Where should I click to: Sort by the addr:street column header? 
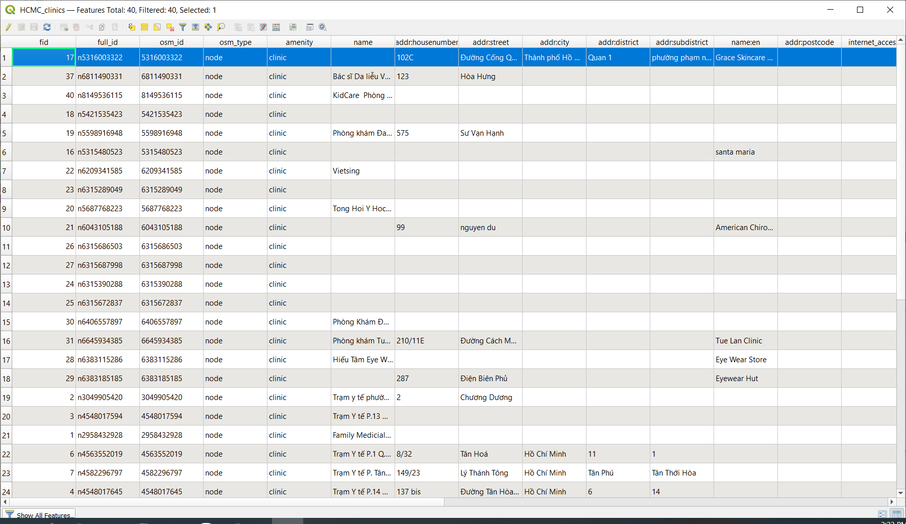[491, 42]
